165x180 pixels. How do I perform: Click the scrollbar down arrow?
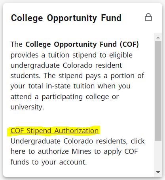[x=158, y=172]
